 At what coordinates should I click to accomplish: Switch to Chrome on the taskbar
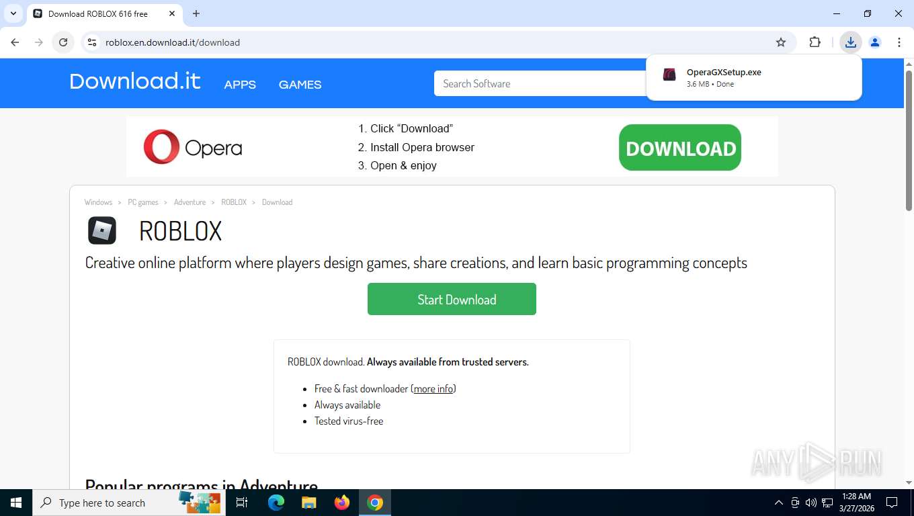[x=375, y=503]
